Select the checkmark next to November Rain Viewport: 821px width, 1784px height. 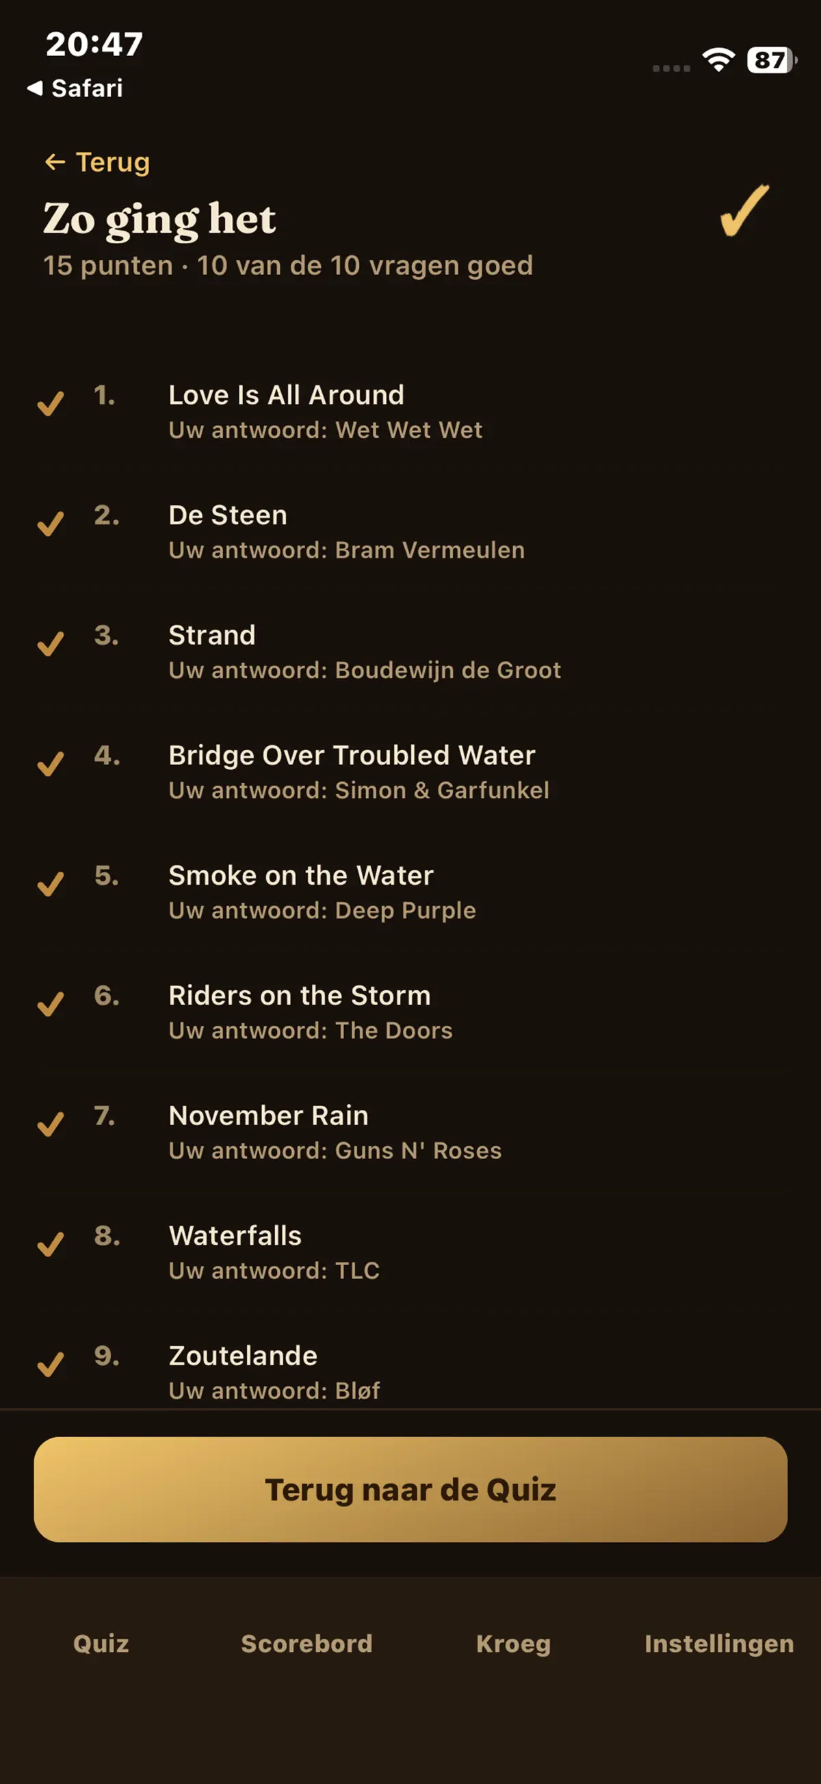51,1124
